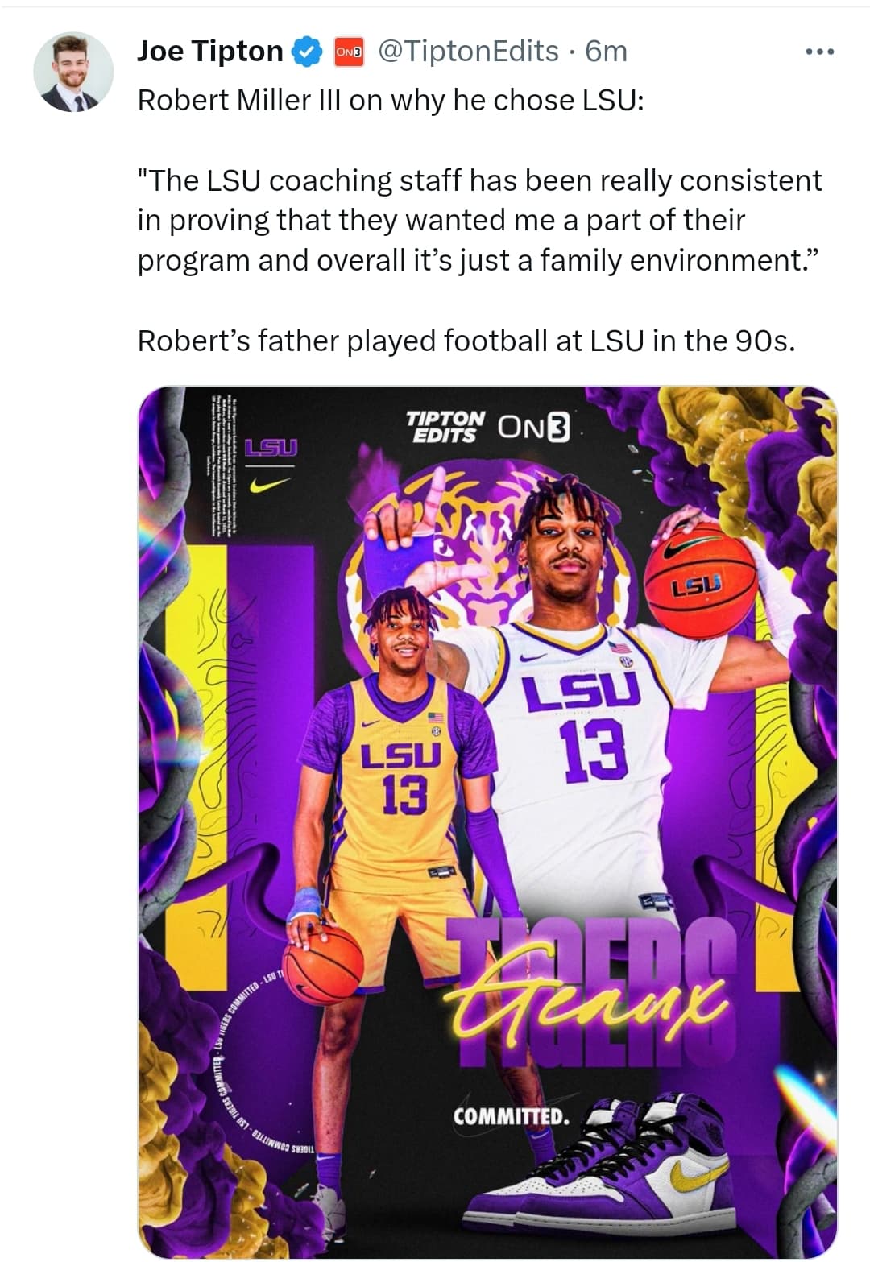Click the LSU coaching staff quote text

tap(480, 220)
